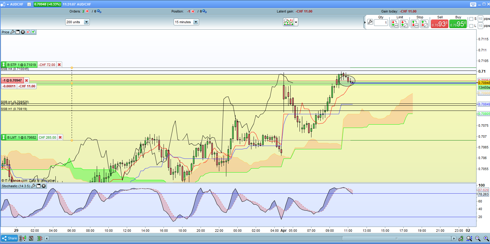Move Price panel up with the green arrow icon

click(33, 32)
